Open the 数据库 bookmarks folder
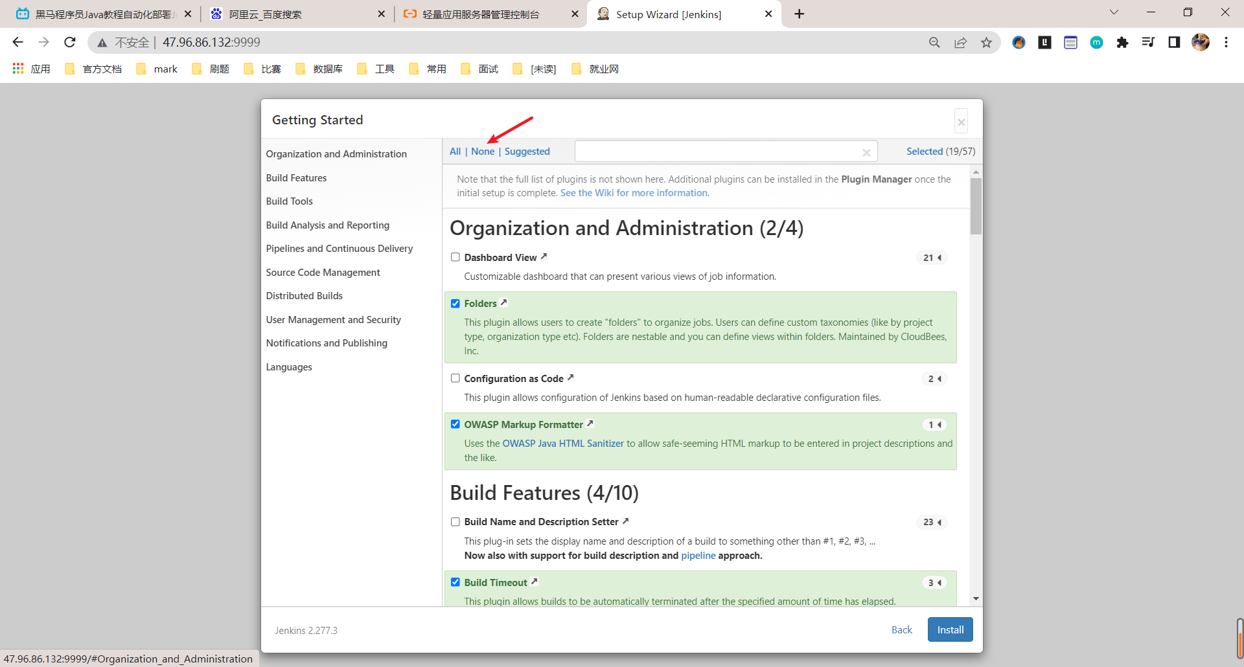1244x667 pixels. (319, 69)
